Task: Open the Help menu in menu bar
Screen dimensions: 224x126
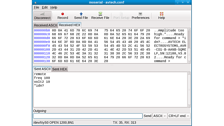Action: (54, 7)
